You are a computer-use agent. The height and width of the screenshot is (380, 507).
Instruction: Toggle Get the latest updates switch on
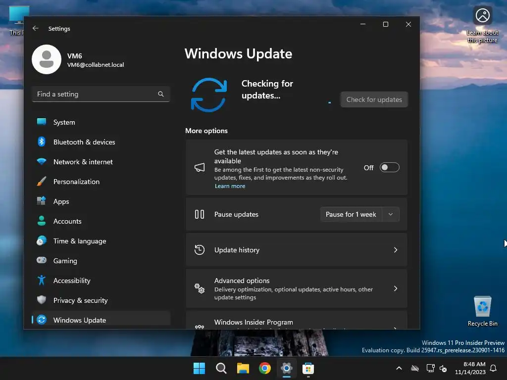pos(390,167)
